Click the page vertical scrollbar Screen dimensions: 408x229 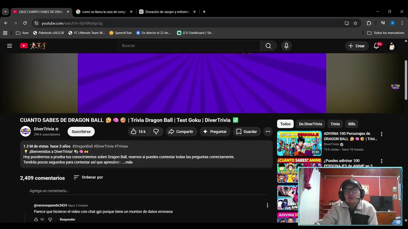click(406, 80)
